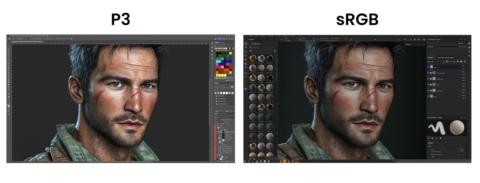Image resolution: width=480 pixels, height=183 pixels.
Task: Open Photoshop's Filter menu
Action: (x=31, y=36)
